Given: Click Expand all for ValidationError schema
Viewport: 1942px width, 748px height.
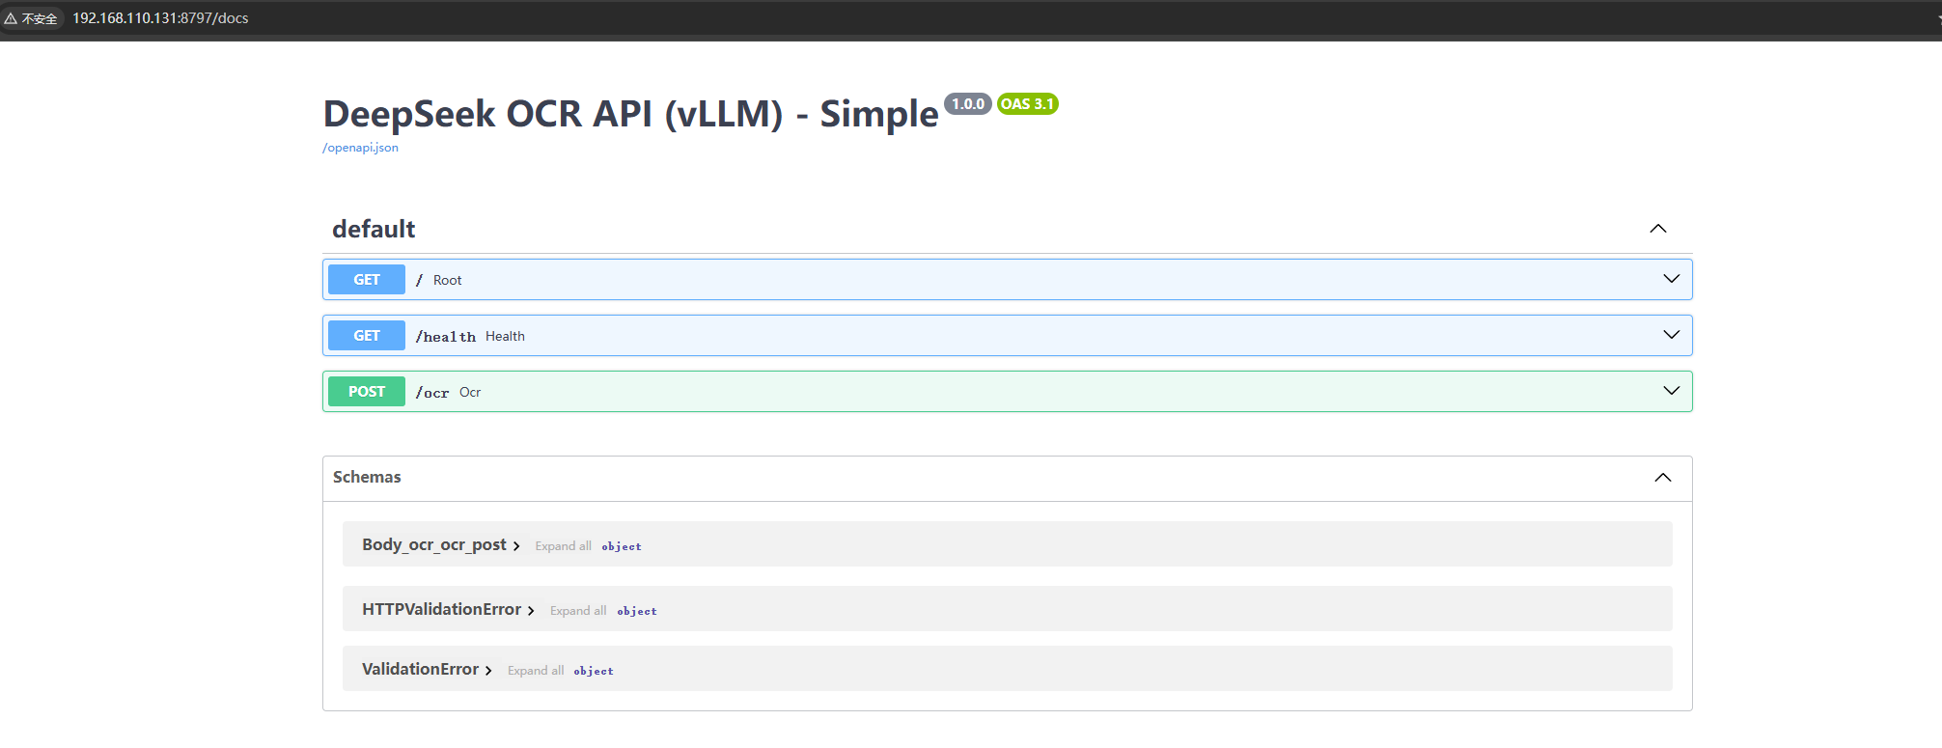Looking at the screenshot, I should pos(536,671).
